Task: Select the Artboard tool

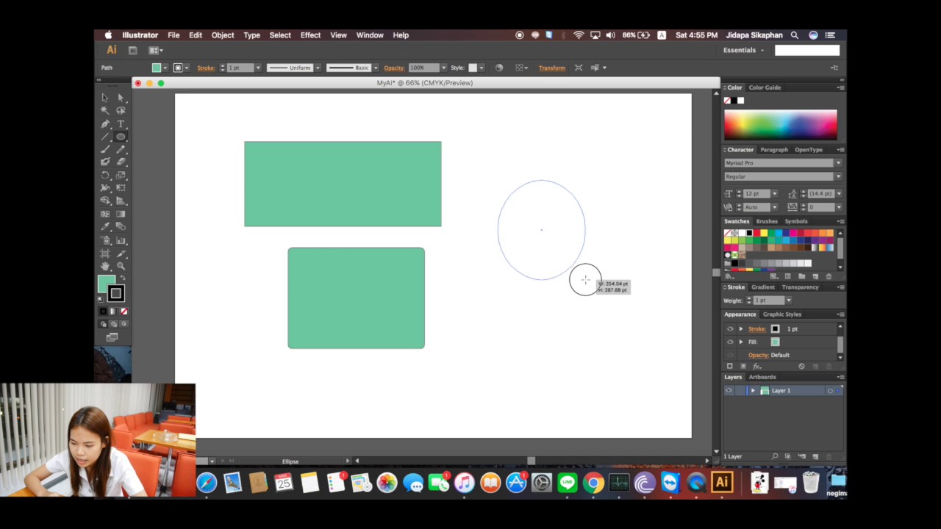Action: point(105,253)
